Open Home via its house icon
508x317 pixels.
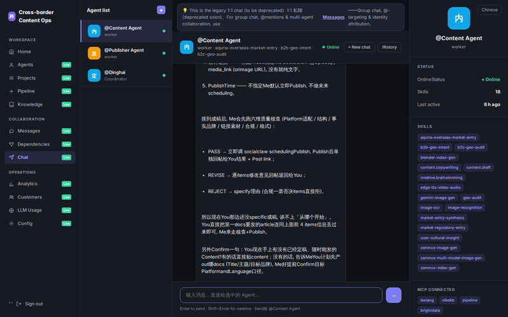(11, 52)
